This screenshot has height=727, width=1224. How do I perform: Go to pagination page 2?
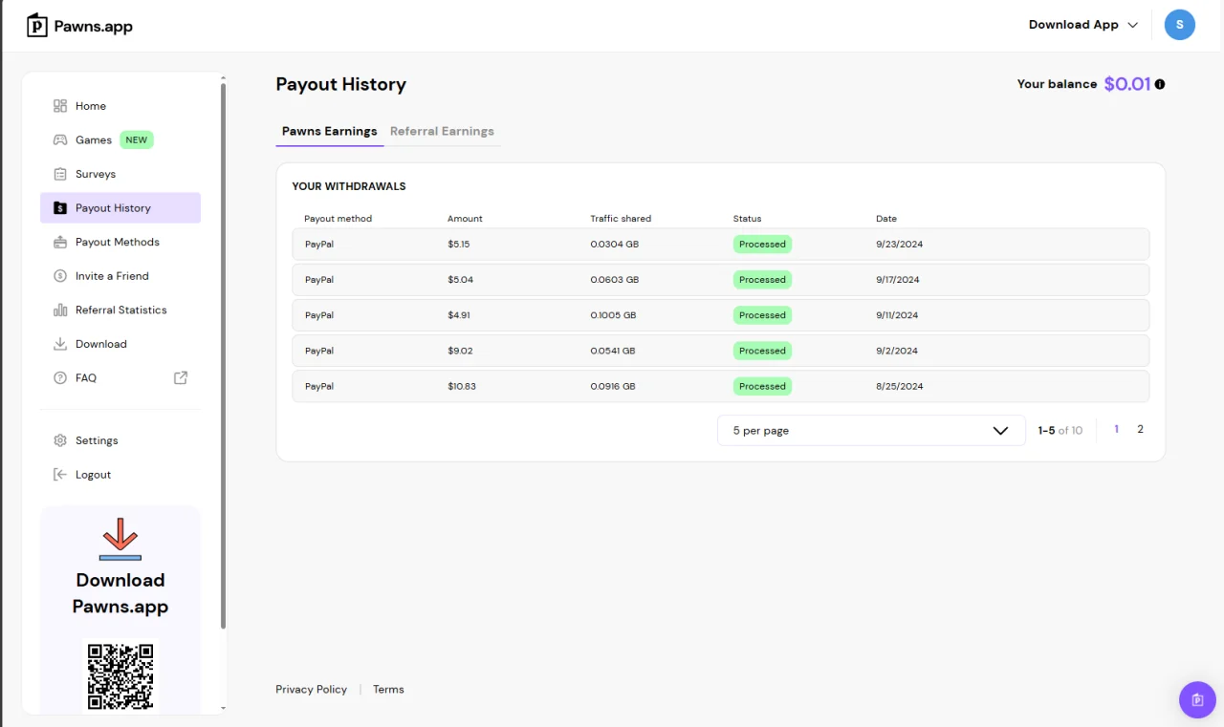click(x=1140, y=430)
